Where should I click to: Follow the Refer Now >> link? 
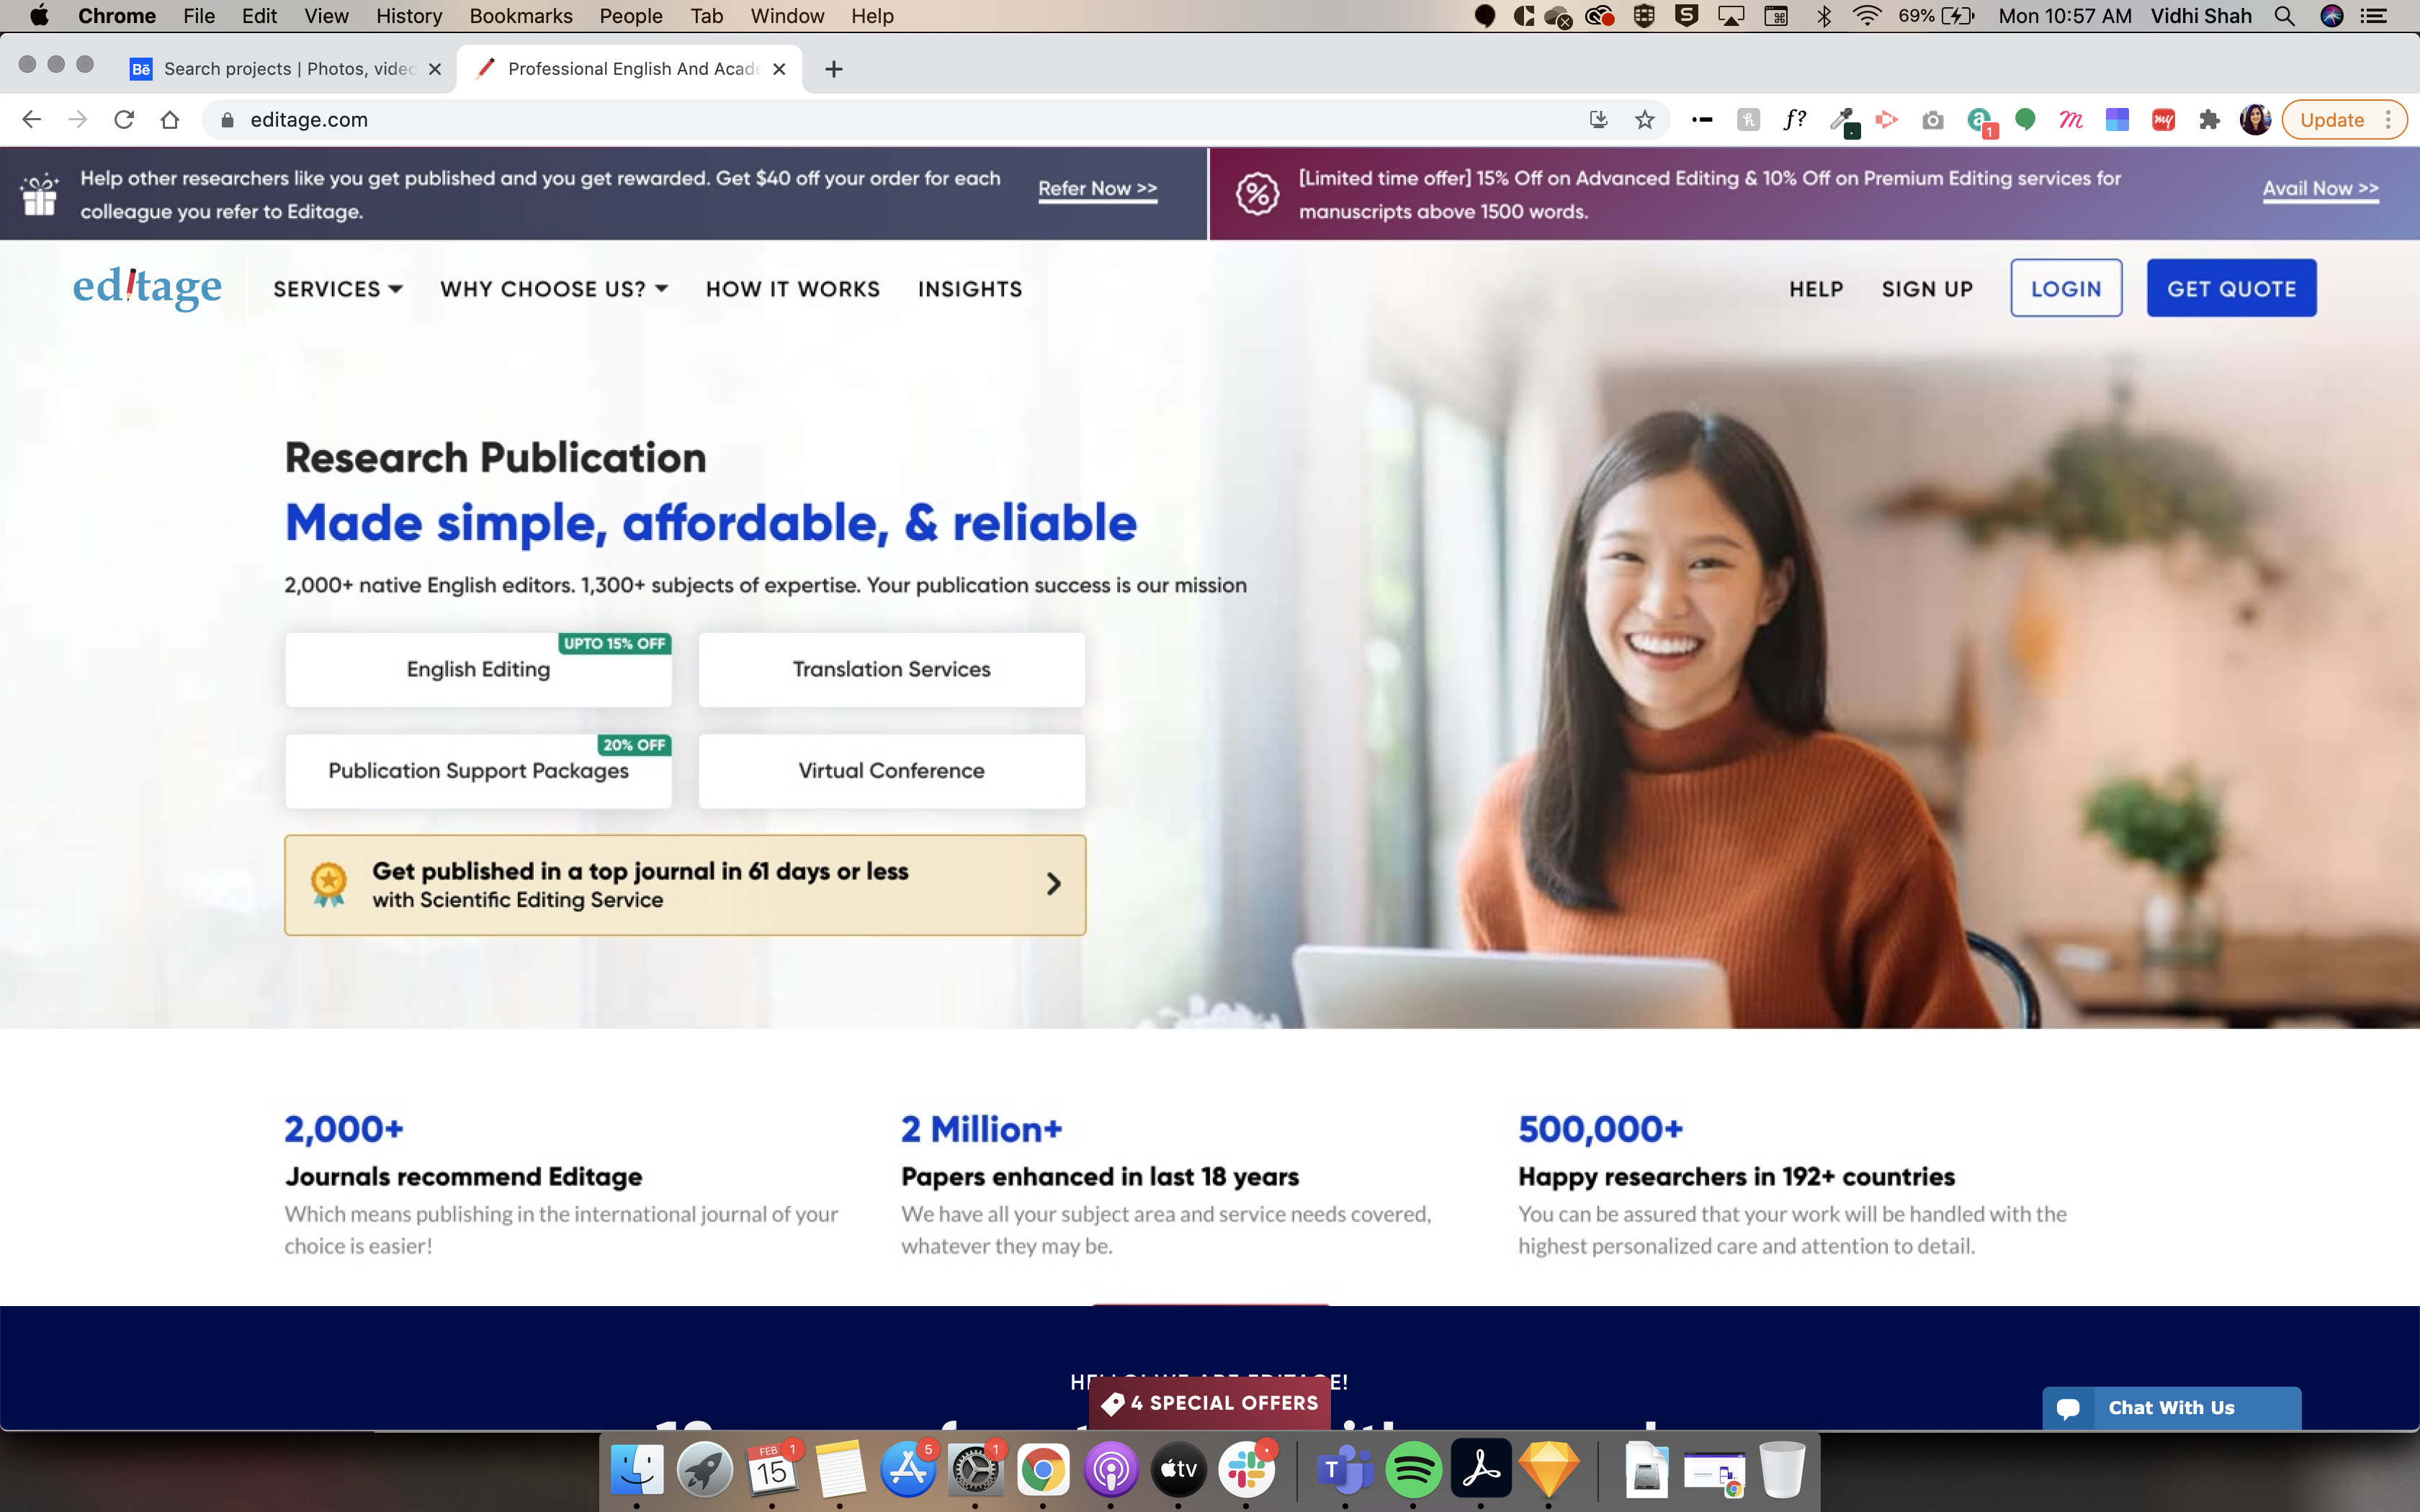pyautogui.click(x=1097, y=189)
